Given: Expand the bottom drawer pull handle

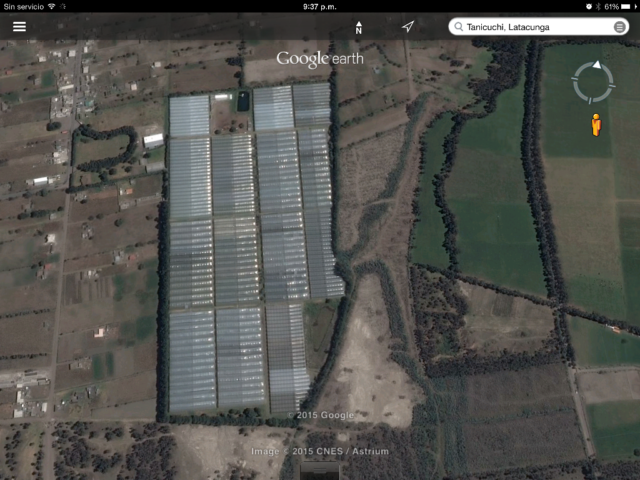Looking at the screenshot, I should tap(320, 471).
